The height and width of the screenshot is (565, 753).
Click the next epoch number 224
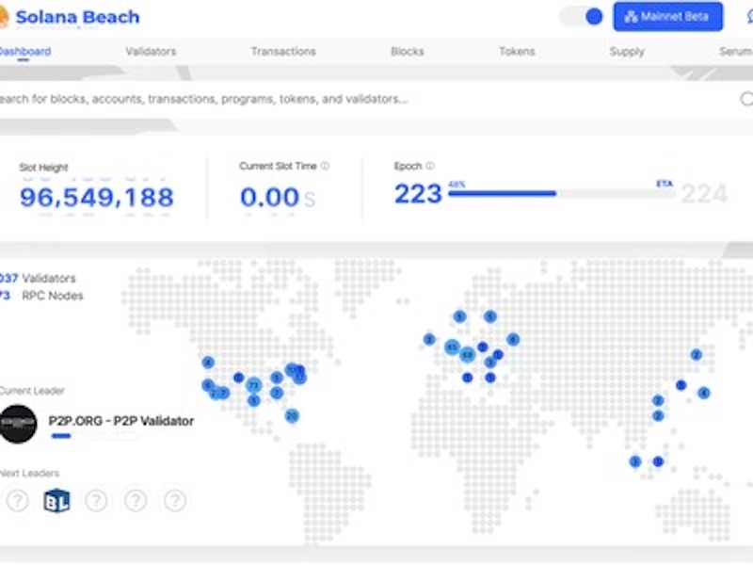(704, 194)
